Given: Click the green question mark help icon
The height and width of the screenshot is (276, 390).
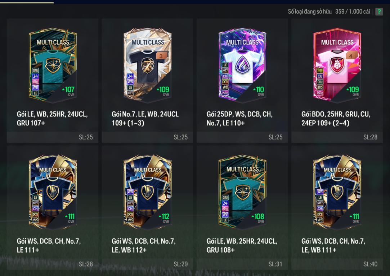Looking at the screenshot, I should (x=379, y=11).
